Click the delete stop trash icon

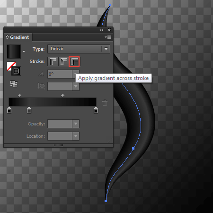105,103
